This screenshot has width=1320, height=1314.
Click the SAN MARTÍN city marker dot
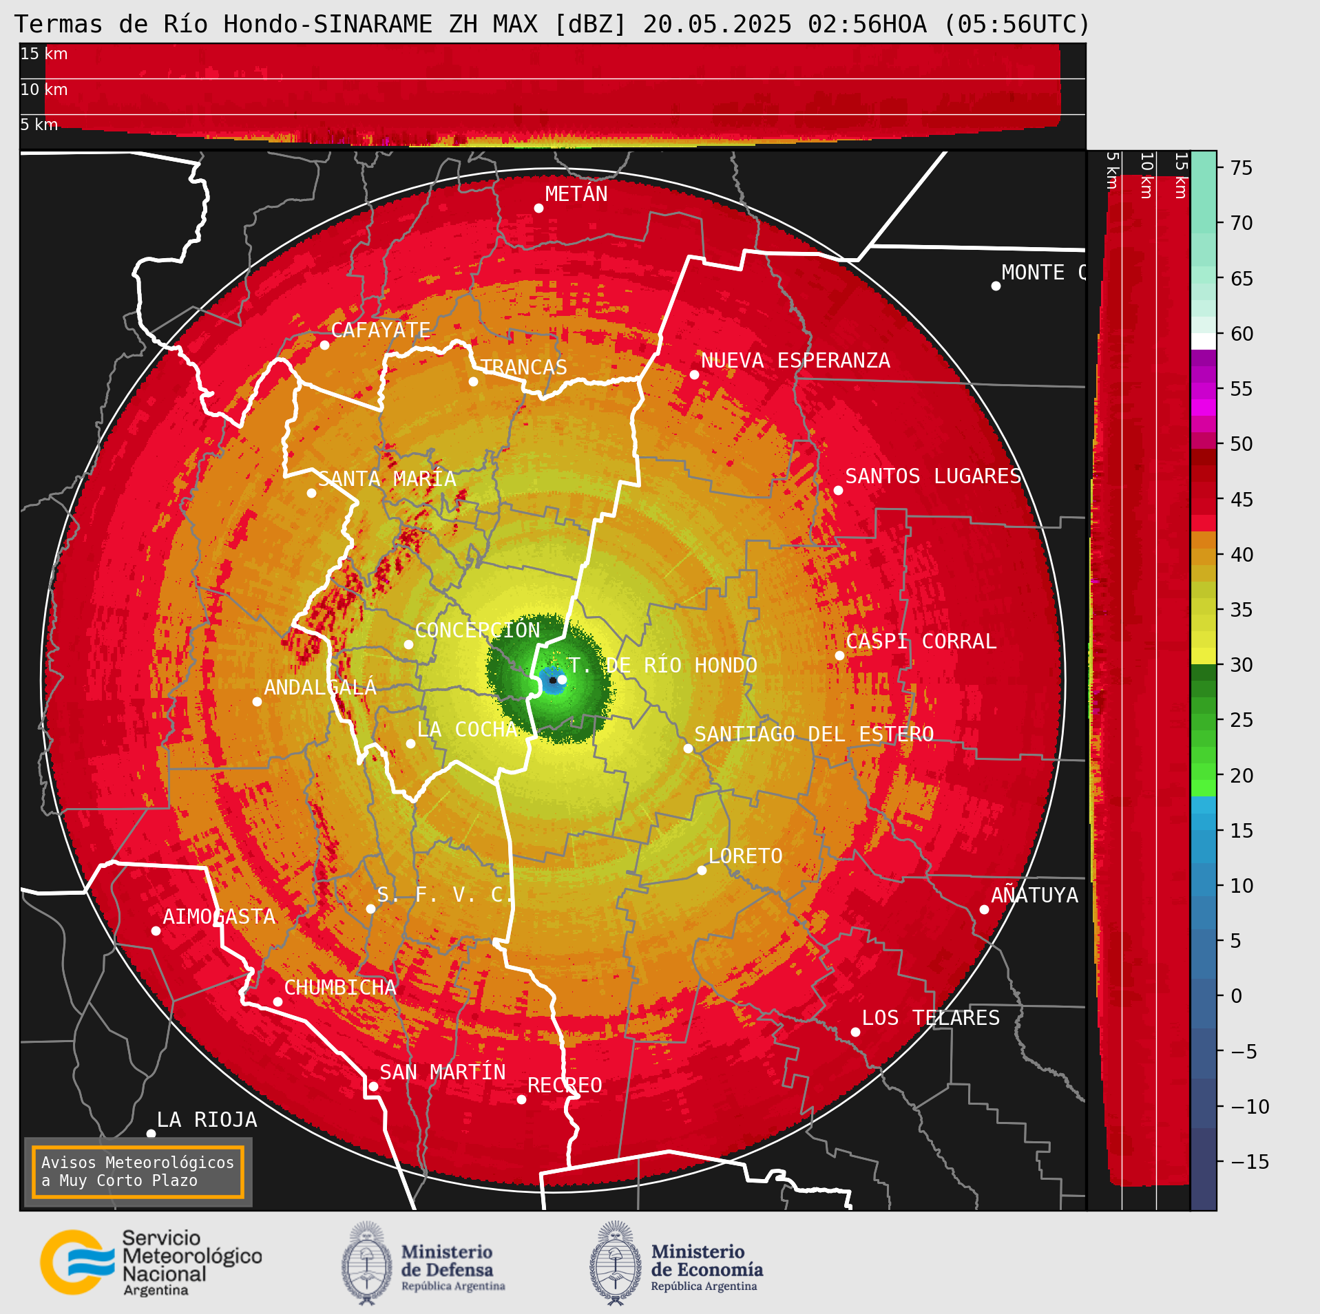[x=373, y=1086]
